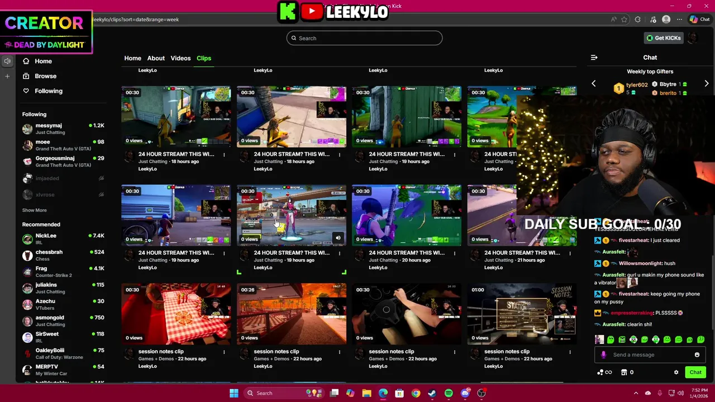The width and height of the screenshot is (715, 402).
Task: Open recommended channel asmongold
Action: [x=63, y=321]
